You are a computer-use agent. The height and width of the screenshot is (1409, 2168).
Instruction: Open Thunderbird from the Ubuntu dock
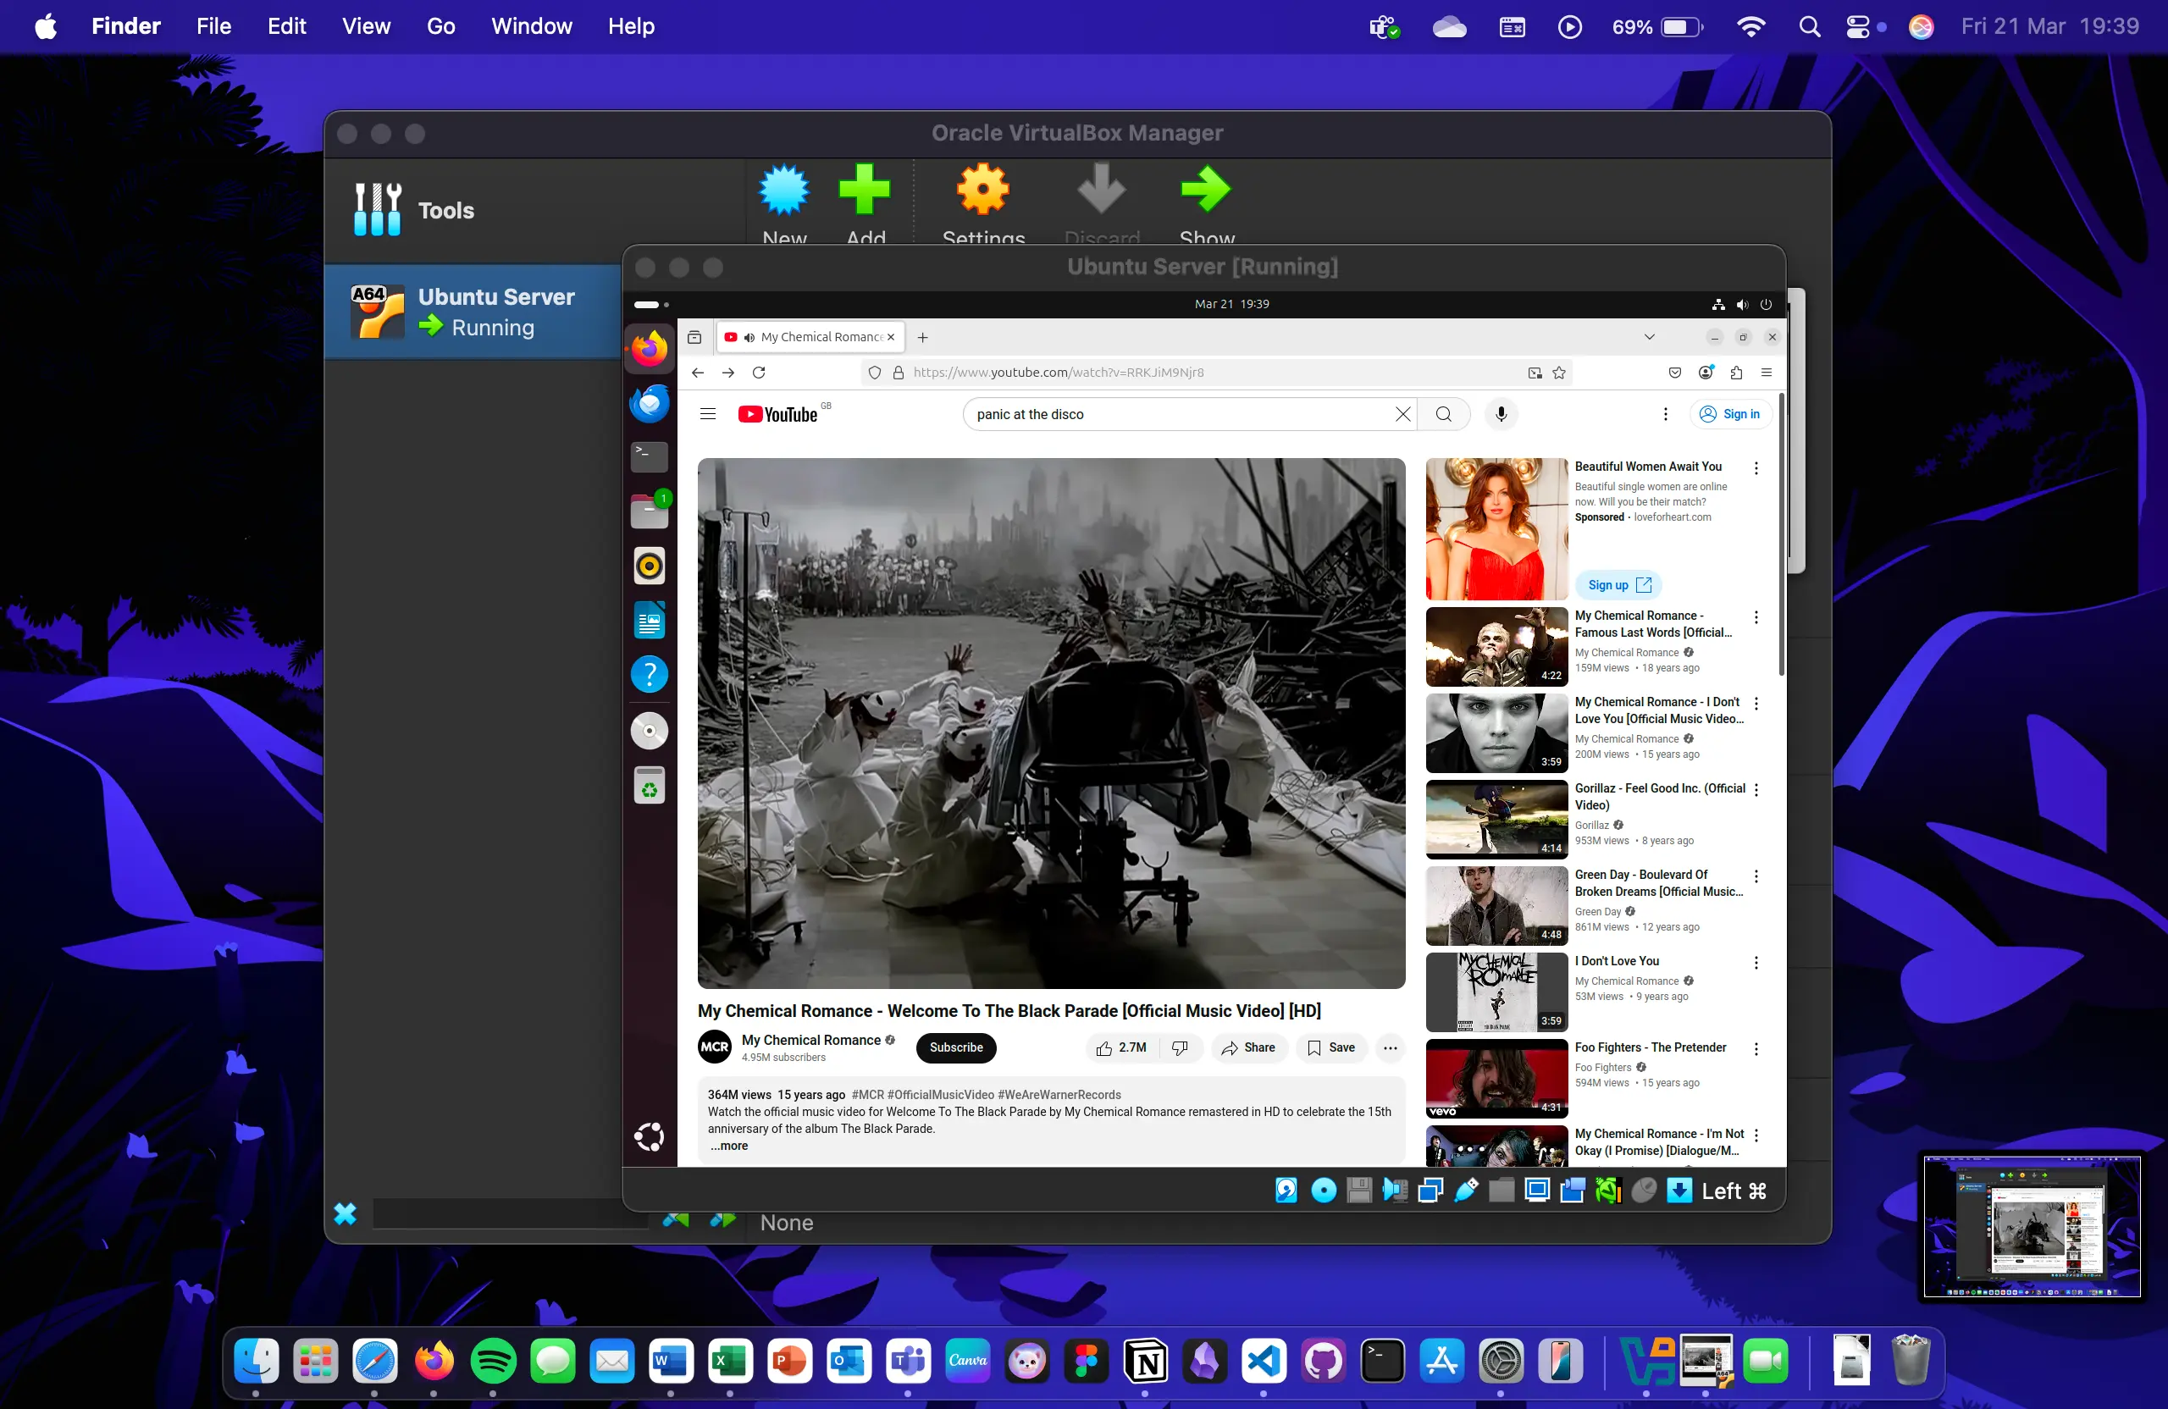tap(649, 402)
